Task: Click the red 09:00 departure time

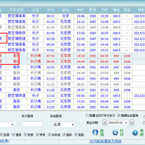Action: pos(50,62)
